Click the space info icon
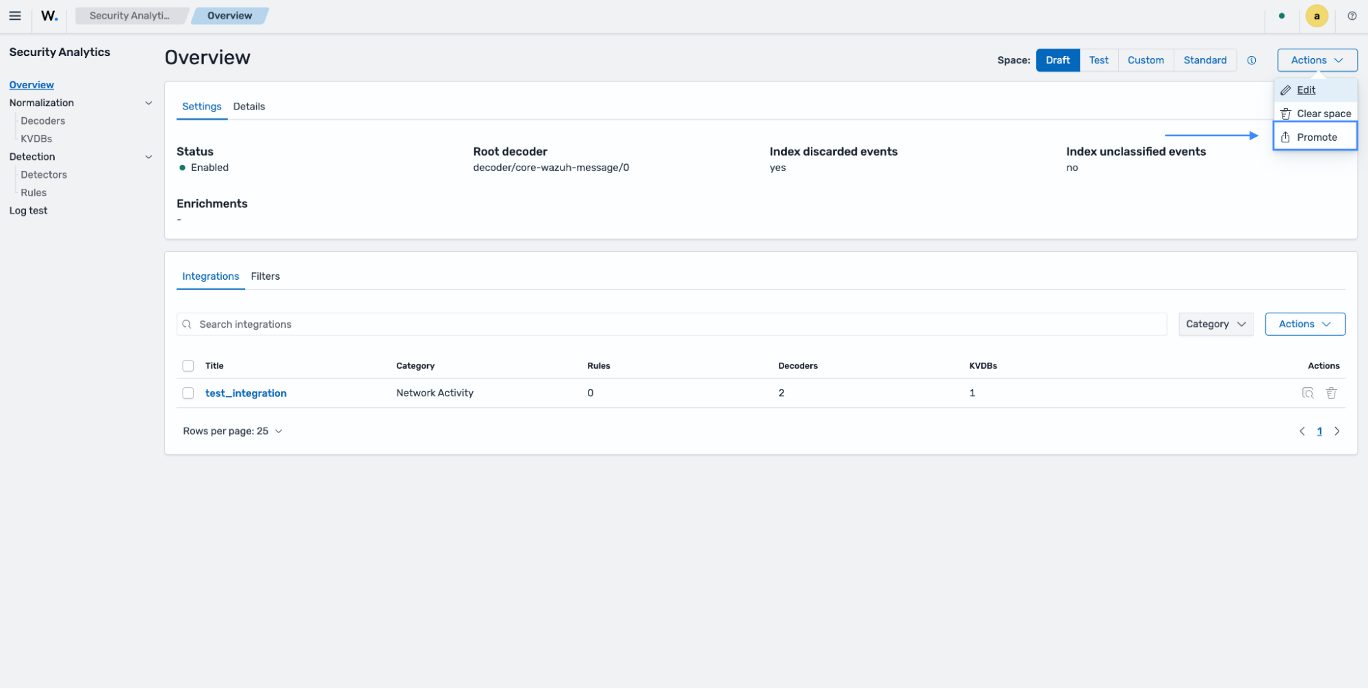The width and height of the screenshot is (1368, 689). [1251, 60]
